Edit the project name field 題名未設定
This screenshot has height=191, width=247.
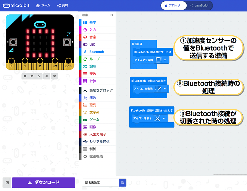pyautogui.click(x=100, y=183)
